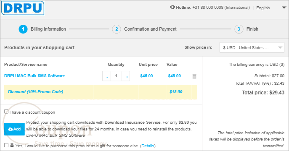Image resolution: width=289 pixels, height=151 pixels.
Task: Click the DRPU logo
Action: [x=23, y=8]
